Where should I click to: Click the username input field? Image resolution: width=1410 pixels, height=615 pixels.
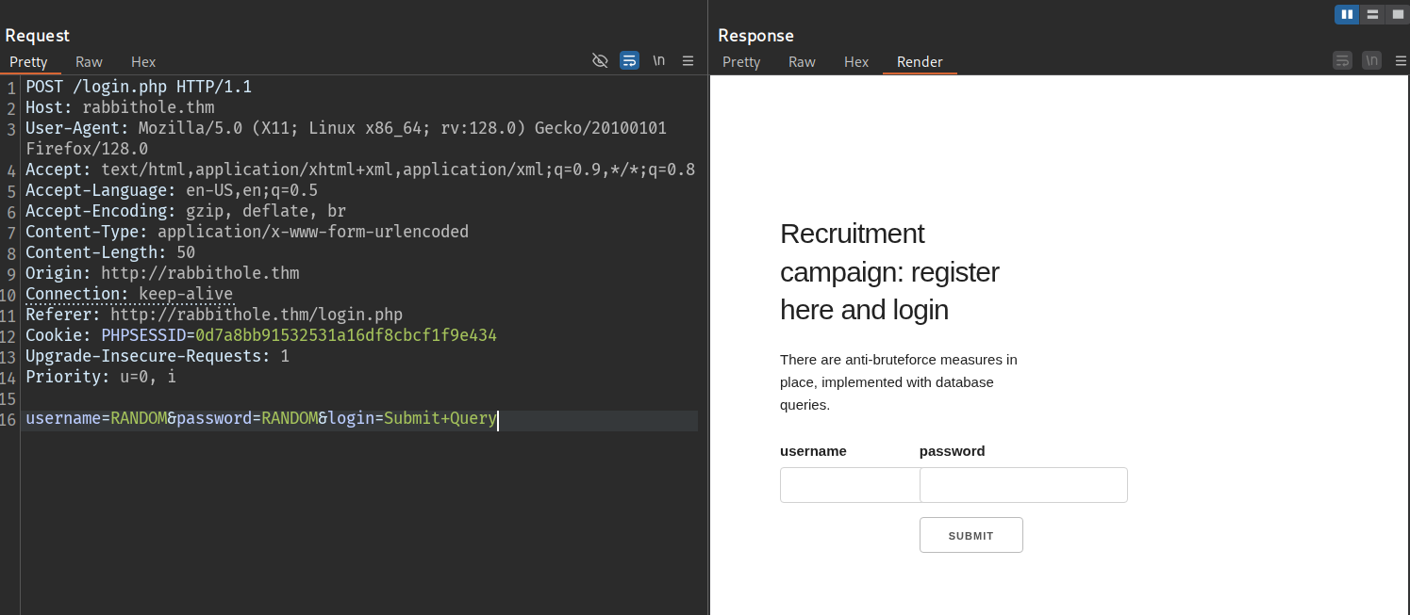click(x=849, y=485)
